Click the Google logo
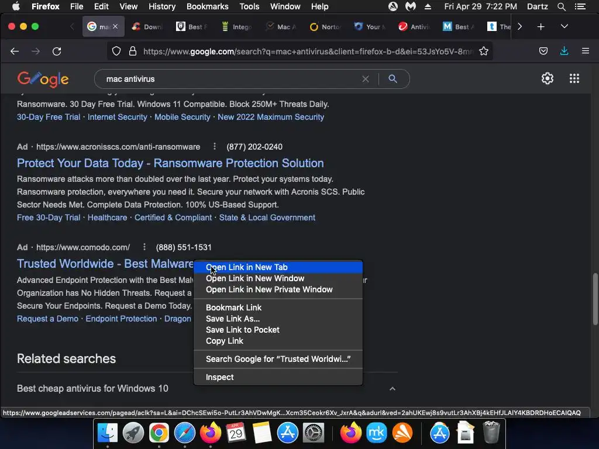Viewport: 599px width, 449px height. 43,80
